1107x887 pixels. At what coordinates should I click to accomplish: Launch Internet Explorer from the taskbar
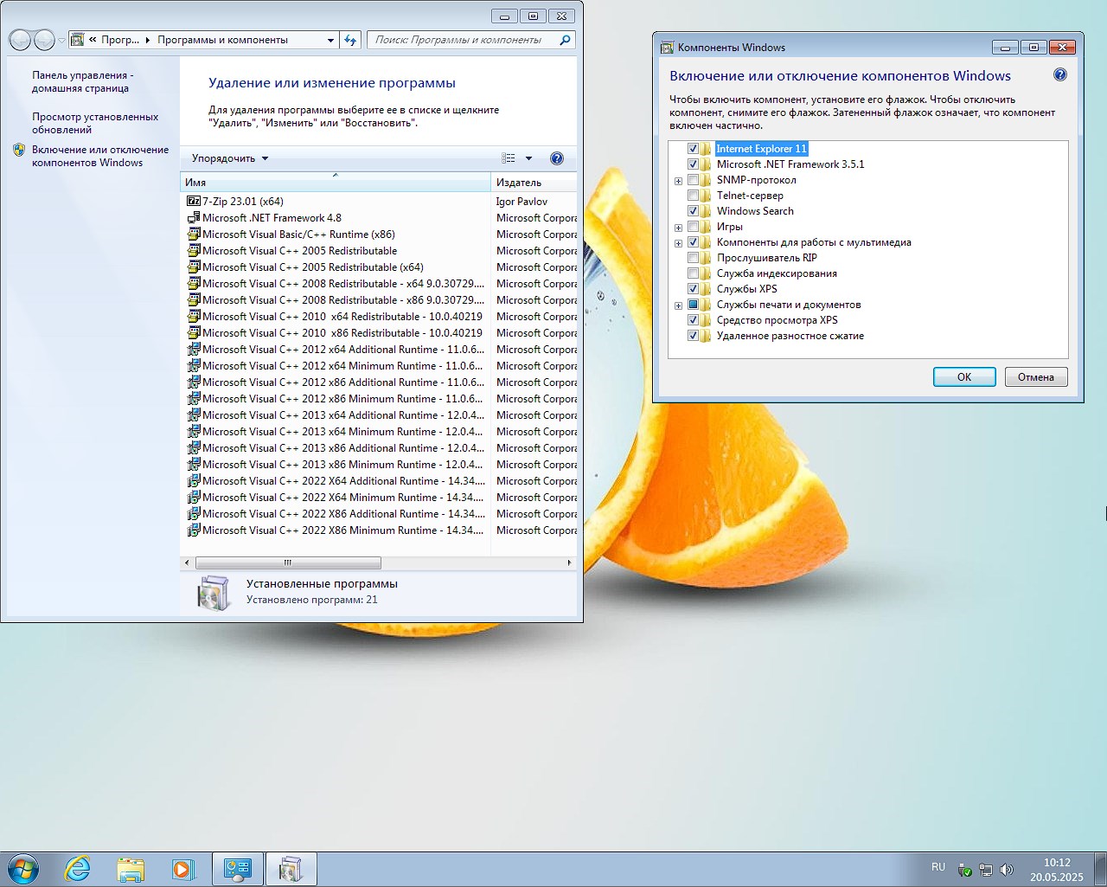tap(78, 869)
